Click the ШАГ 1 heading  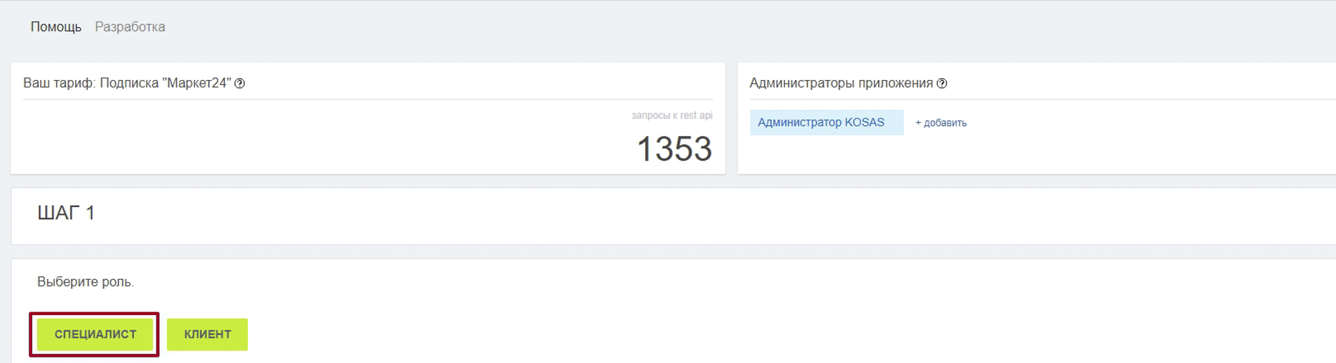click(x=66, y=213)
